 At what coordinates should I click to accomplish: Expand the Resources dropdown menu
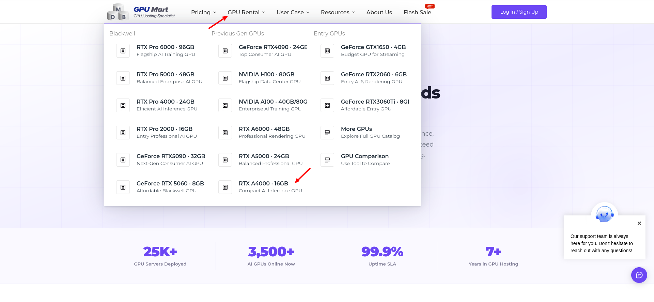[x=338, y=12]
